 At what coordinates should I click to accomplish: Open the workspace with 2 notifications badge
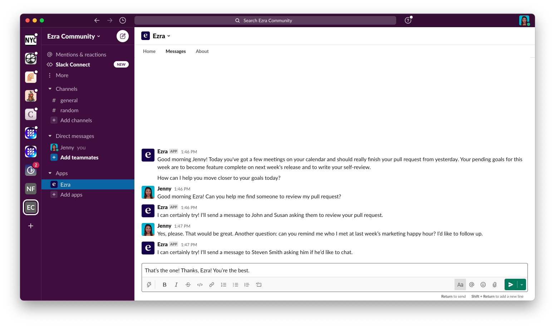(31, 170)
